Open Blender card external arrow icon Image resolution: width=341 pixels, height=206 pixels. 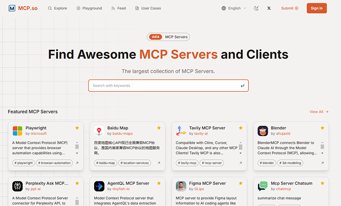tap(323, 163)
